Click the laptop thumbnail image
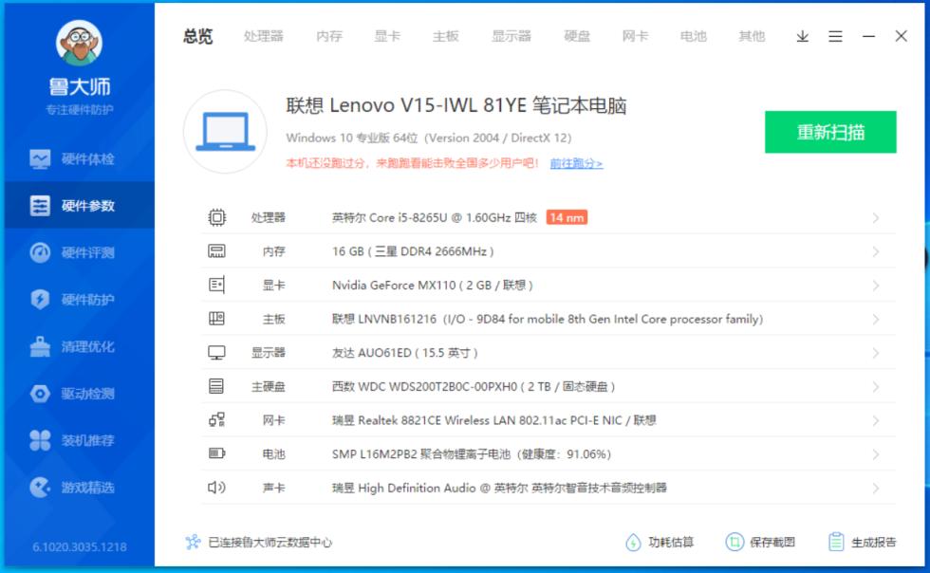This screenshot has height=573, width=930. tap(225, 132)
